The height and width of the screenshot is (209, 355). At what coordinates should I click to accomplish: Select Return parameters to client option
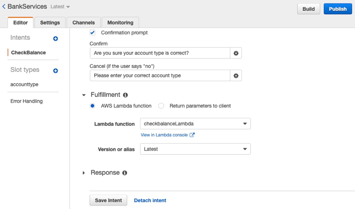pos(161,106)
